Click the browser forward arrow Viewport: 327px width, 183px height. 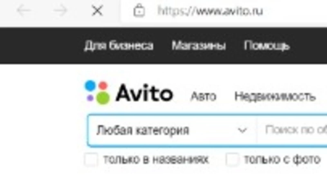point(60,11)
